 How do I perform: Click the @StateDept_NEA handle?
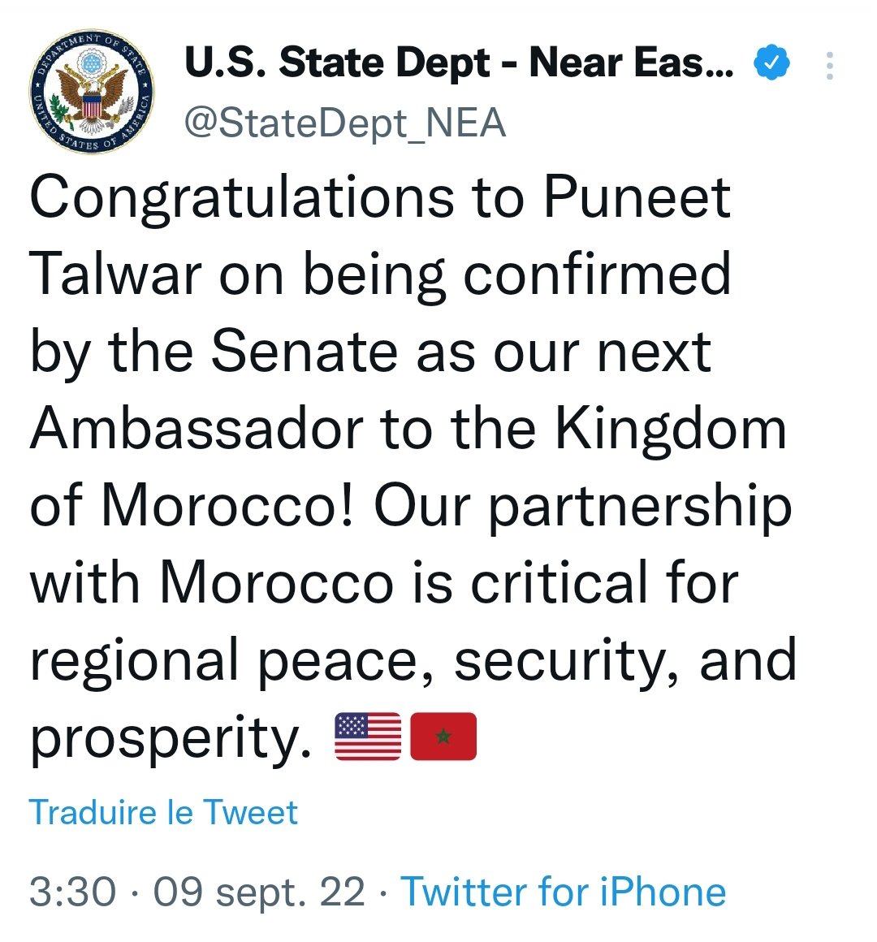coord(345,123)
